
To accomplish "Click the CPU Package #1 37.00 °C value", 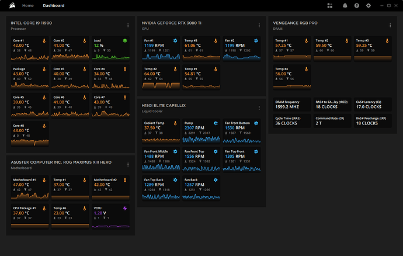I will 21,213.
